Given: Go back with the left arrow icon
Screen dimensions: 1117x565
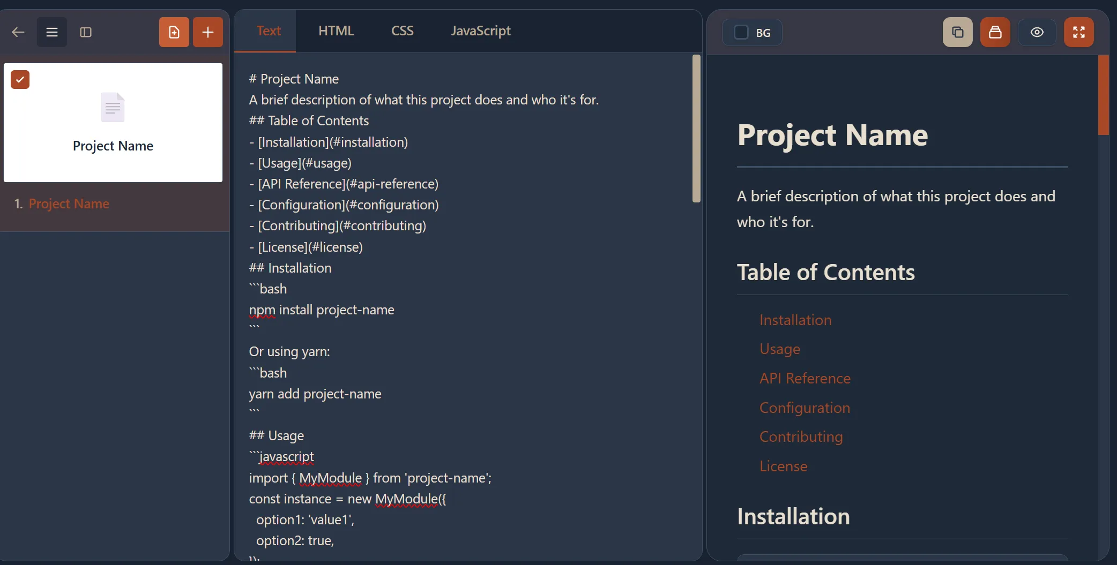Looking at the screenshot, I should [18, 32].
